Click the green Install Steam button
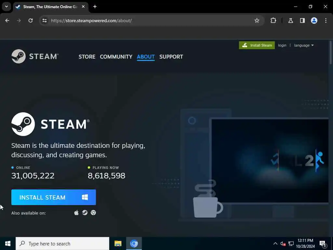The image size is (333, 250). pyautogui.click(x=257, y=45)
